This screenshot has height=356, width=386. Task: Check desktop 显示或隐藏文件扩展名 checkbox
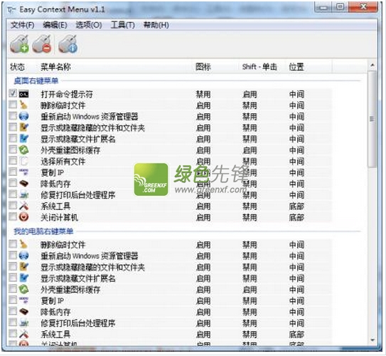[x=13, y=138]
